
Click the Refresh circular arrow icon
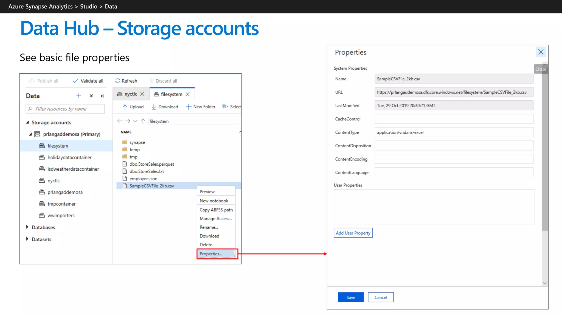click(x=118, y=81)
